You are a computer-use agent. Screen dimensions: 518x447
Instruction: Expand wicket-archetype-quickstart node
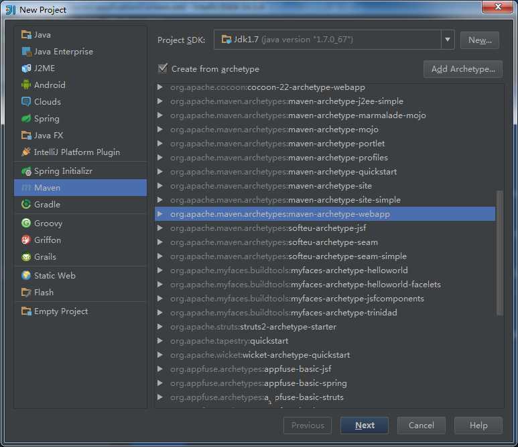pyautogui.click(x=160, y=354)
